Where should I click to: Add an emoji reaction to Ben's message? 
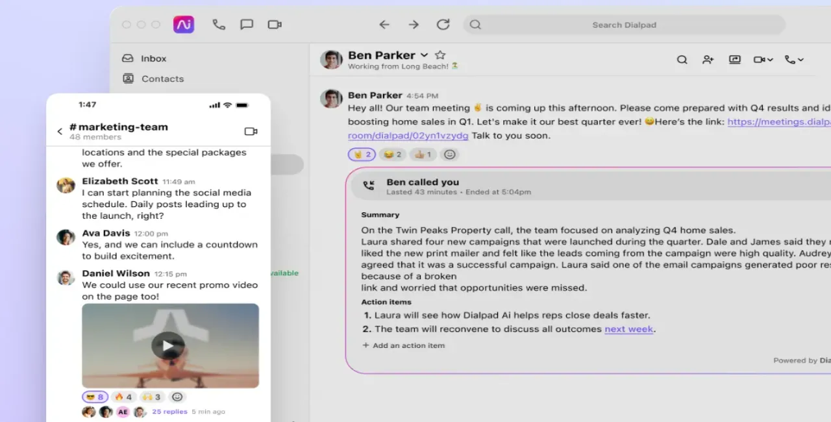pyautogui.click(x=449, y=155)
